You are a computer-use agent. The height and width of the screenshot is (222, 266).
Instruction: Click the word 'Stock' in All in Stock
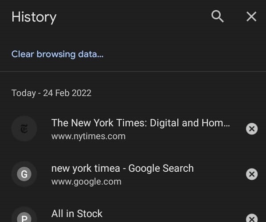pos(90,214)
